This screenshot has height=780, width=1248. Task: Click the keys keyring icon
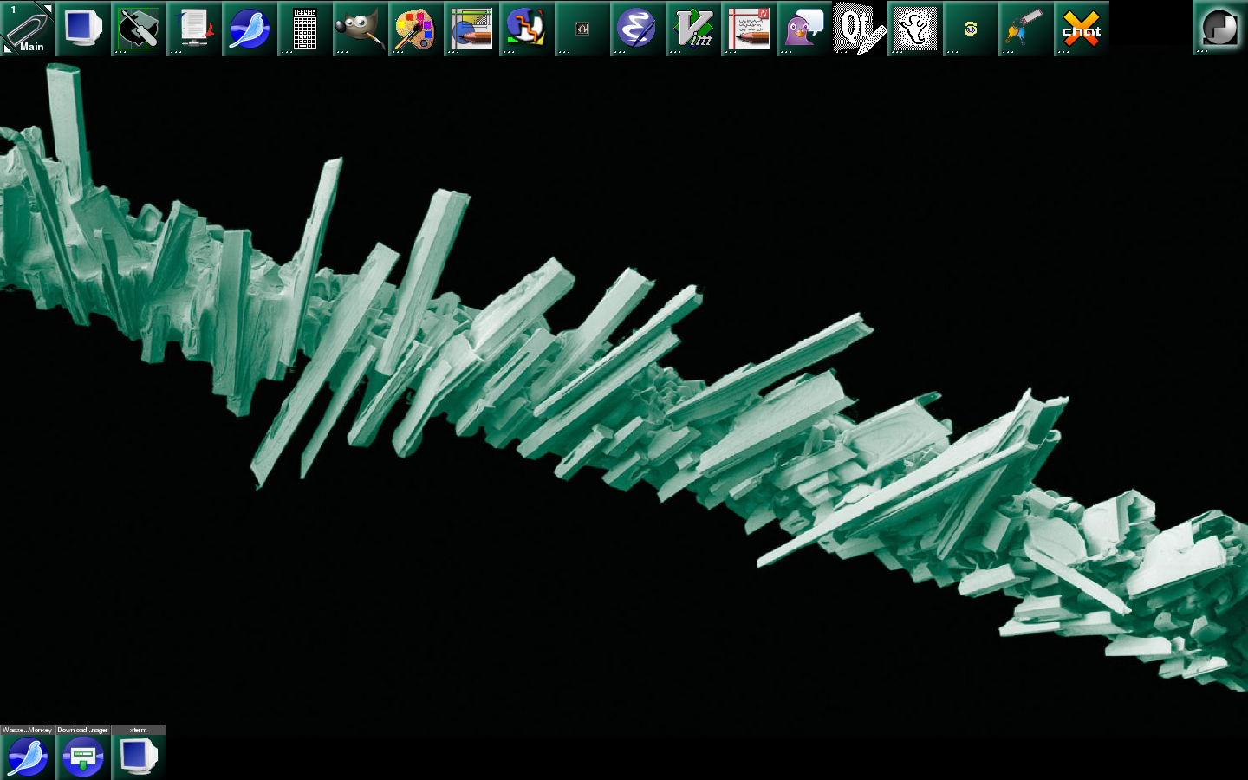(1025, 29)
